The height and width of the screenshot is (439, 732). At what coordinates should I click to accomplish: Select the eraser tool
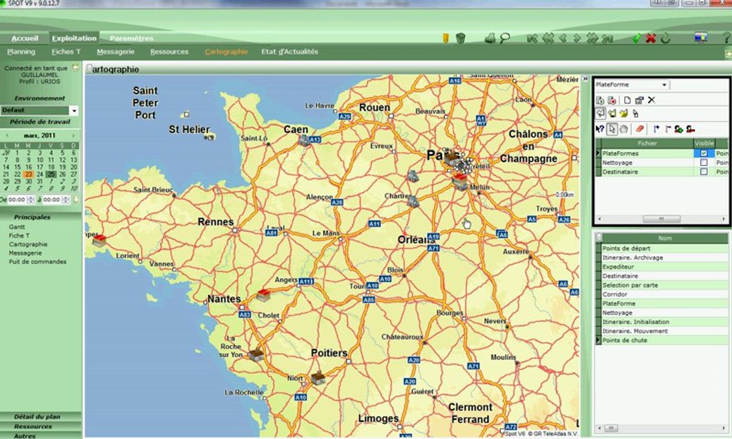click(x=640, y=129)
